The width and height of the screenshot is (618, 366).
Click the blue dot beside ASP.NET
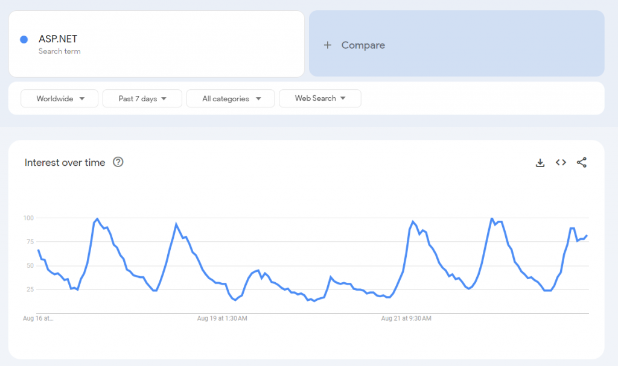(24, 40)
